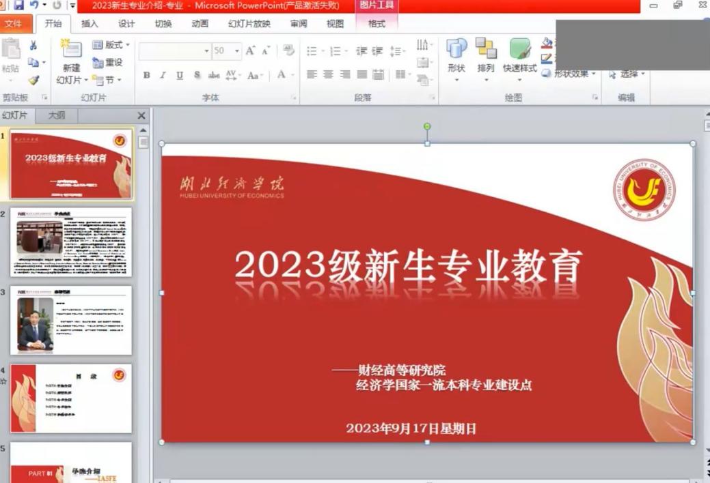The height and width of the screenshot is (483, 710).
Task: Click the Copy icon in the clipboard group
Action: coord(33,62)
